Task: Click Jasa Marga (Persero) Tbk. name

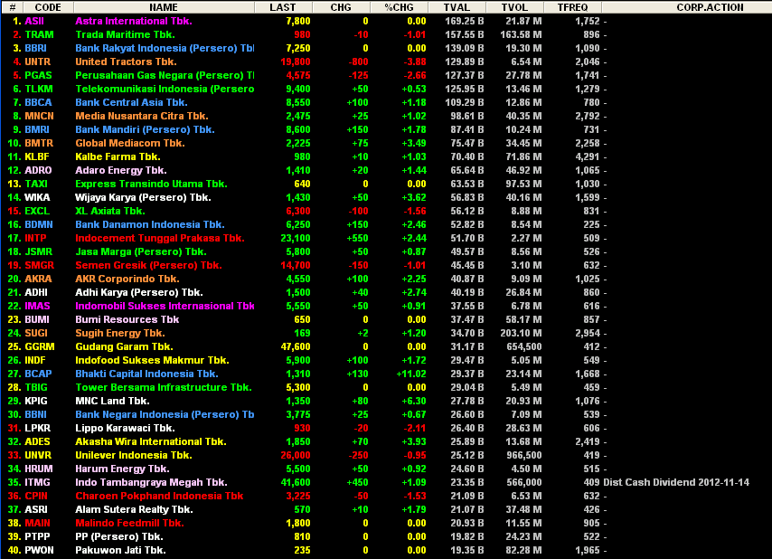Action: [x=141, y=251]
